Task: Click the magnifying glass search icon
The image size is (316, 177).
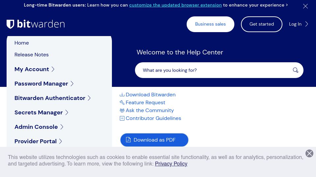Action: [x=296, y=70]
